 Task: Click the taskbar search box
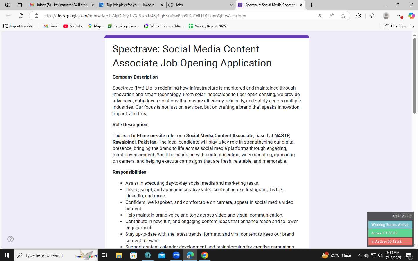pos(56,255)
